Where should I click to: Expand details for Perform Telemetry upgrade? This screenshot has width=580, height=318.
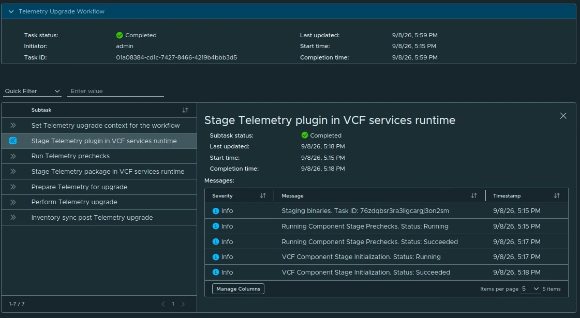coord(13,202)
